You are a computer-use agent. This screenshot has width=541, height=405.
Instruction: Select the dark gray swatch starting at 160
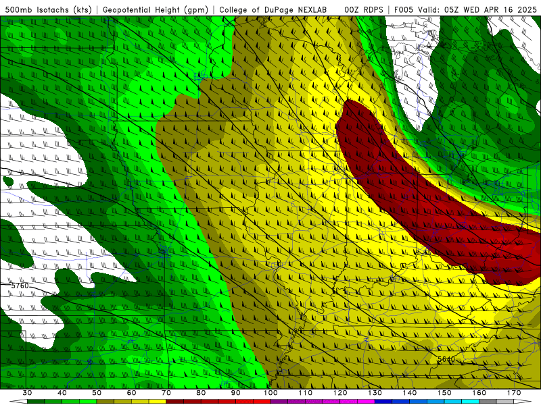(x=488, y=402)
